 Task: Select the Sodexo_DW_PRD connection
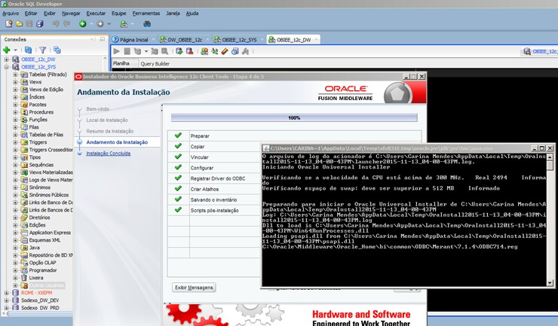click(x=40, y=308)
